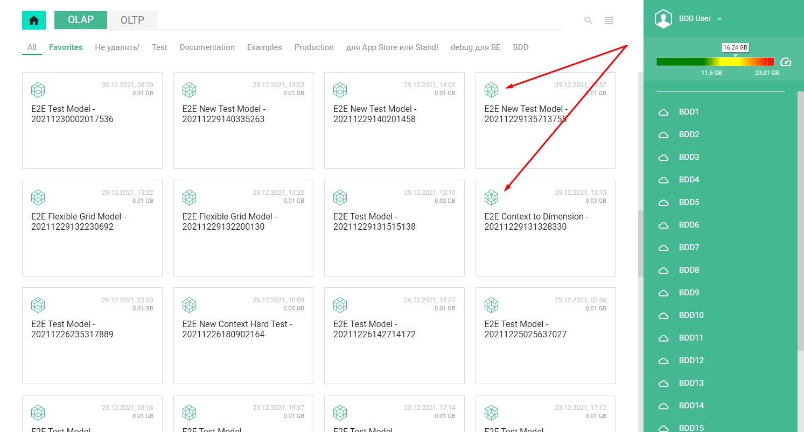The height and width of the screenshot is (432, 804).
Task: Click cloud icon next to BDD1
Action: (x=663, y=112)
